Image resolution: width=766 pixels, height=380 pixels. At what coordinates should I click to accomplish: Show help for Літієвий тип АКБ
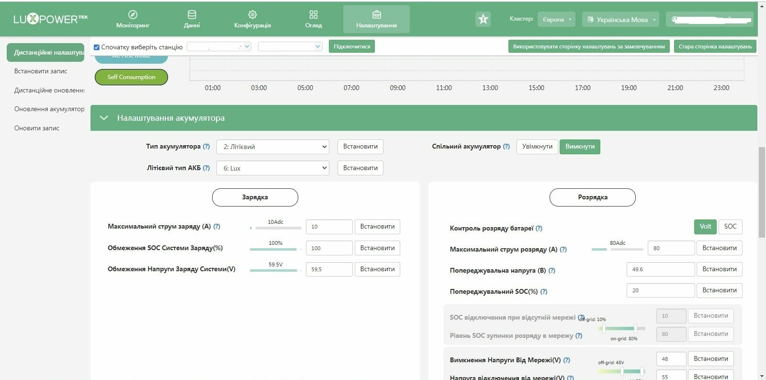coord(206,168)
